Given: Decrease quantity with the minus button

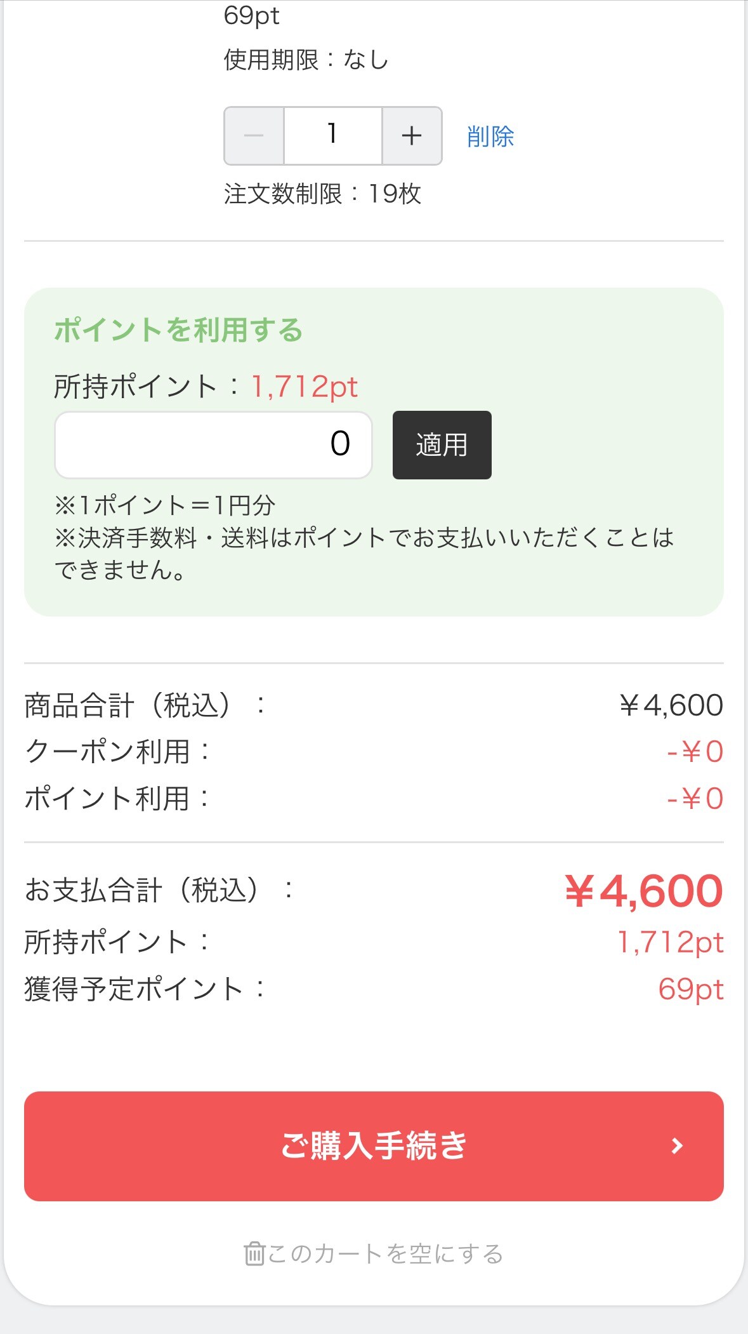Looking at the screenshot, I should tap(254, 136).
